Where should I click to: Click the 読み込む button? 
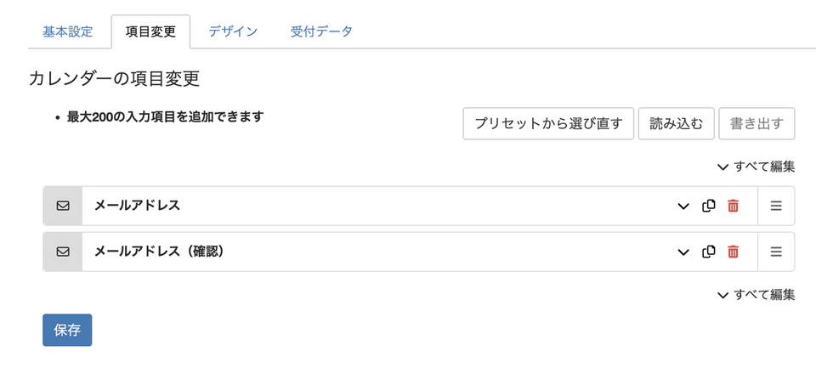[676, 123]
